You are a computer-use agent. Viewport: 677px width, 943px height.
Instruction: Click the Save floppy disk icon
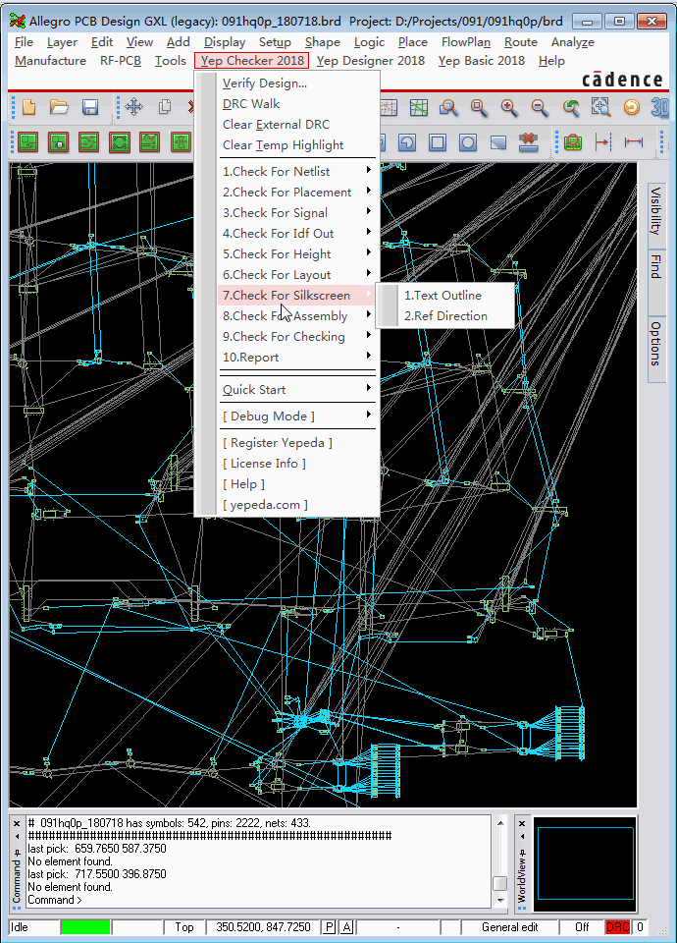[x=90, y=108]
